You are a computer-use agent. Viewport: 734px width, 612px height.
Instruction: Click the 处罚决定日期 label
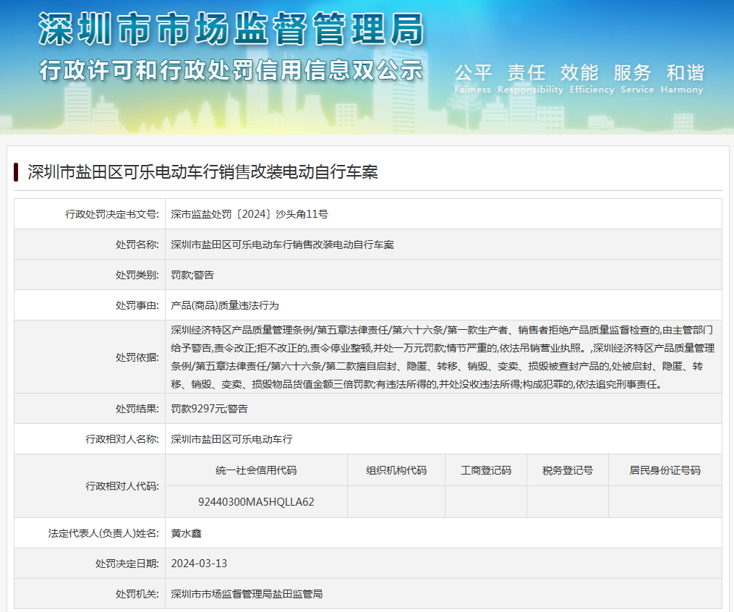pyautogui.click(x=127, y=564)
